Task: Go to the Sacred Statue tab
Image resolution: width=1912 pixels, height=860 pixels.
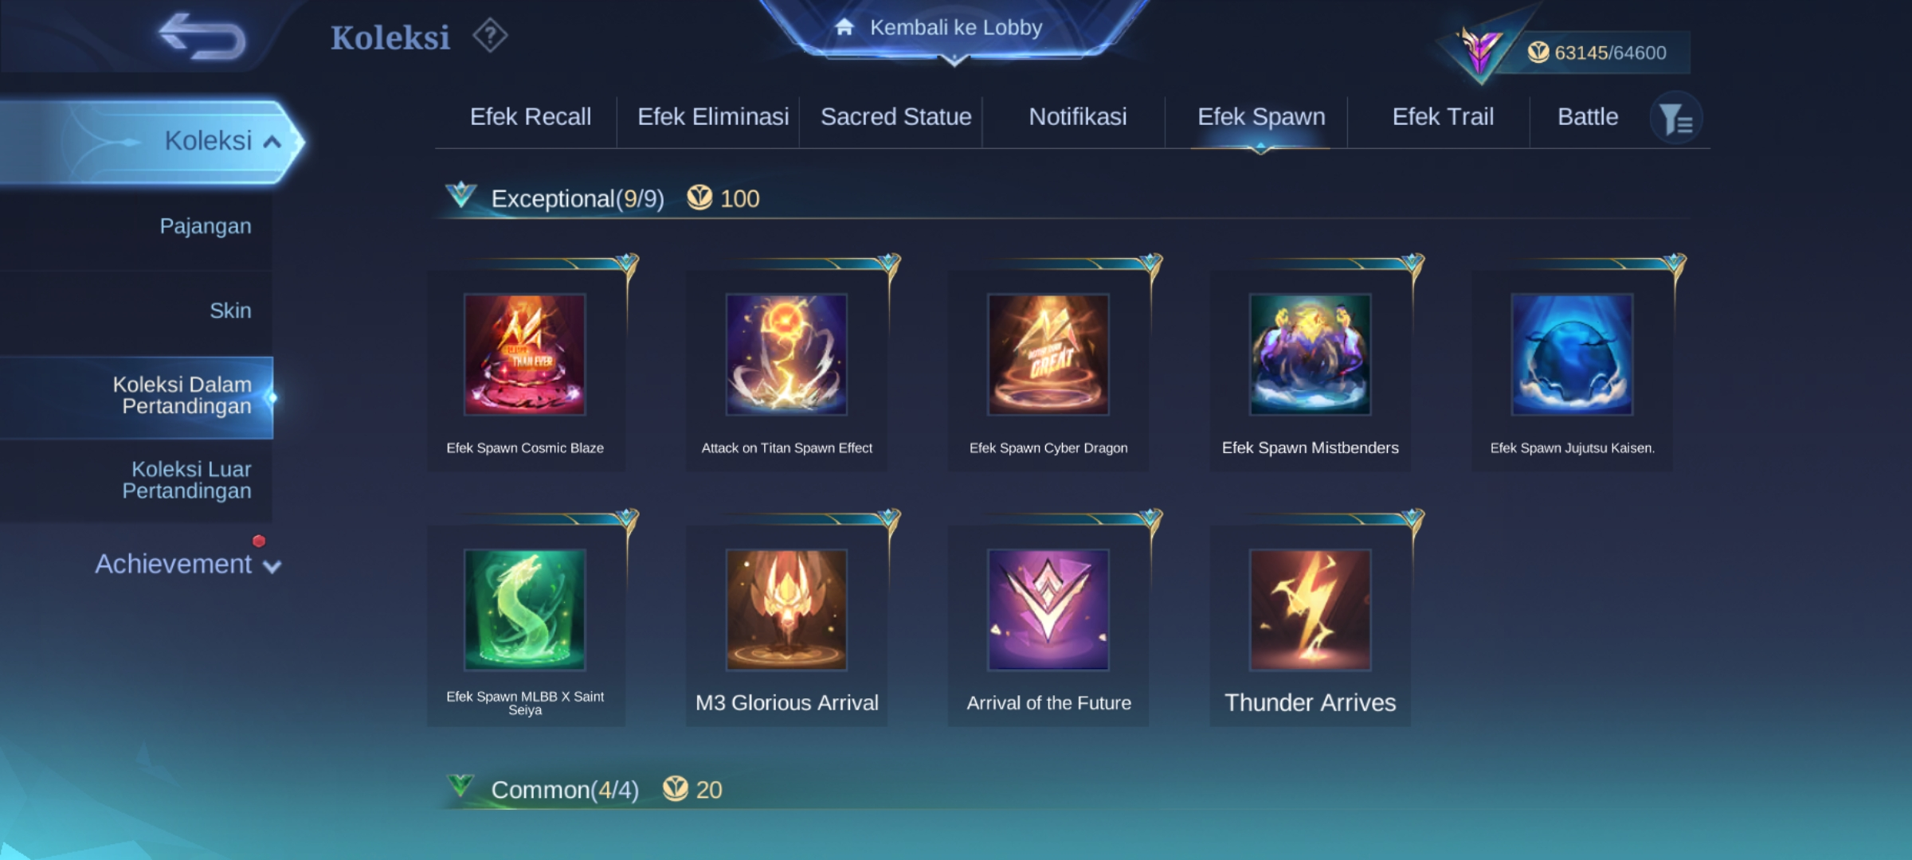Action: [896, 117]
